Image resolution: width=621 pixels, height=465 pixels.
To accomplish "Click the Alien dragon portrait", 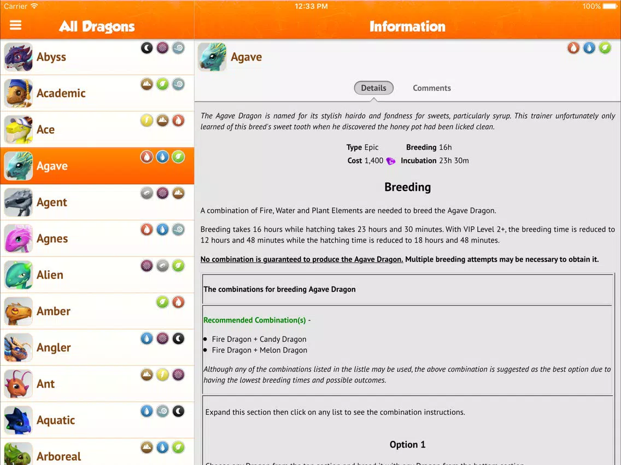I will (x=18, y=275).
